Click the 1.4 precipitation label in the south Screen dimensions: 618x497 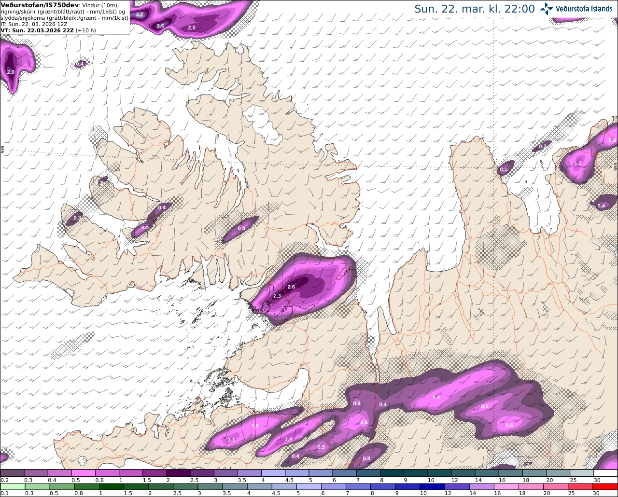click(288, 439)
